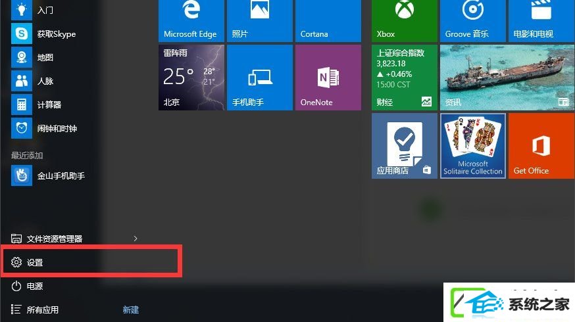Viewport: 575px width, 322px height.
Task: Open the 手机助手 phone companion tile
Action: pyautogui.click(x=260, y=78)
